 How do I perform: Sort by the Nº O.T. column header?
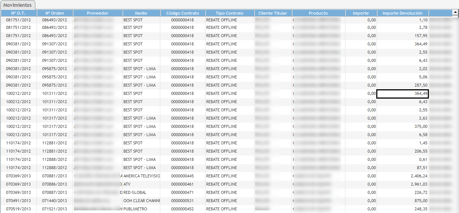click(18, 13)
